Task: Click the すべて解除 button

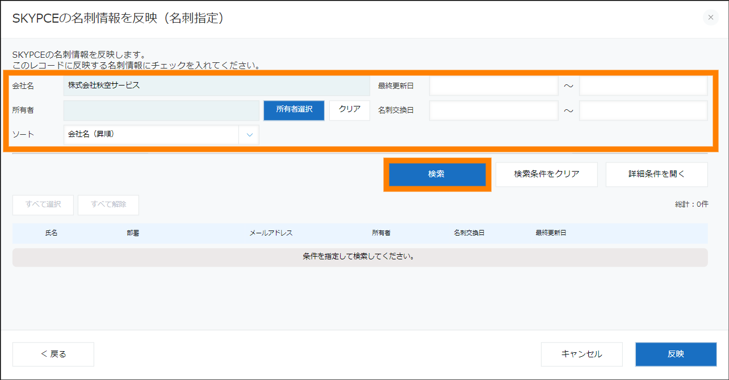Action: 108,205
